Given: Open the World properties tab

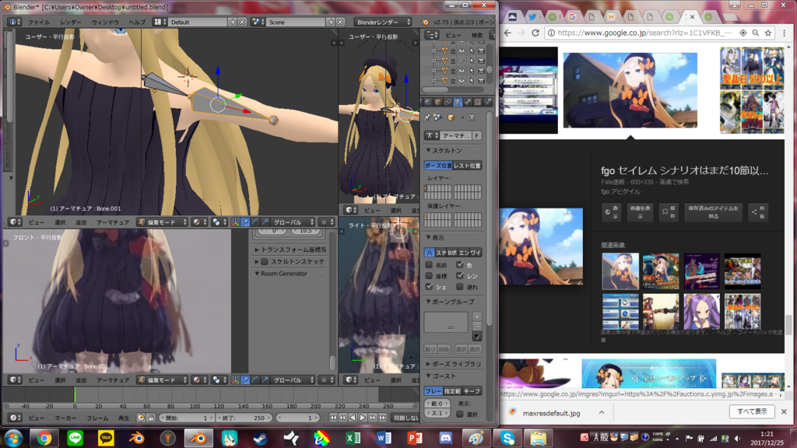Looking at the screenshot, I should [427, 102].
